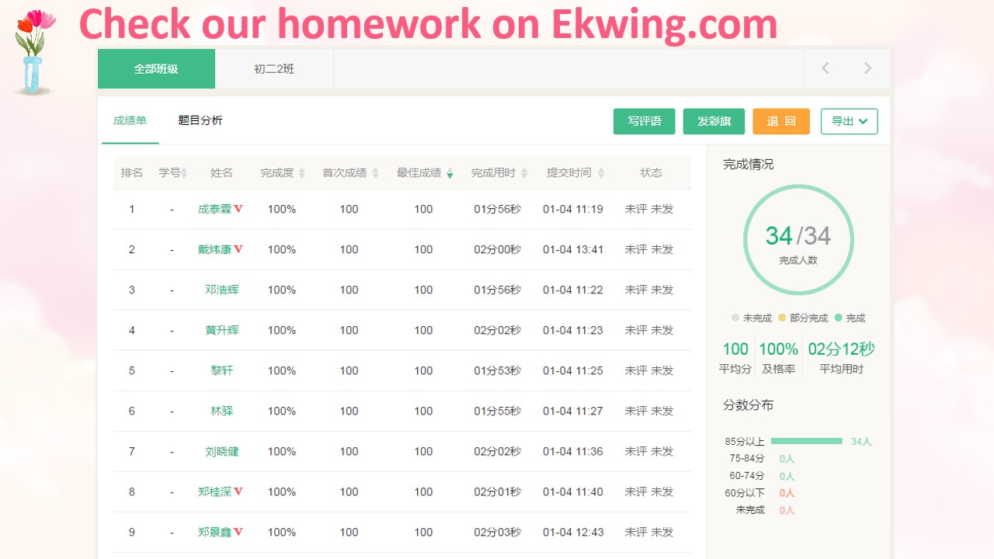This screenshot has height=559, width=994.
Task: Sort by 学号 column arrows
Action: pyautogui.click(x=184, y=173)
